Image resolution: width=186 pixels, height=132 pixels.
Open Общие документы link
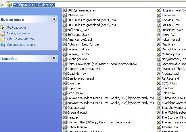pos(21,39)
